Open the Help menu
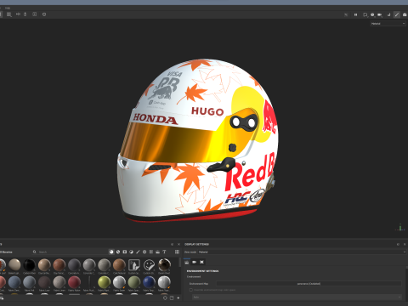The width and height of the screenshot is (408, 306). (8, 8)
